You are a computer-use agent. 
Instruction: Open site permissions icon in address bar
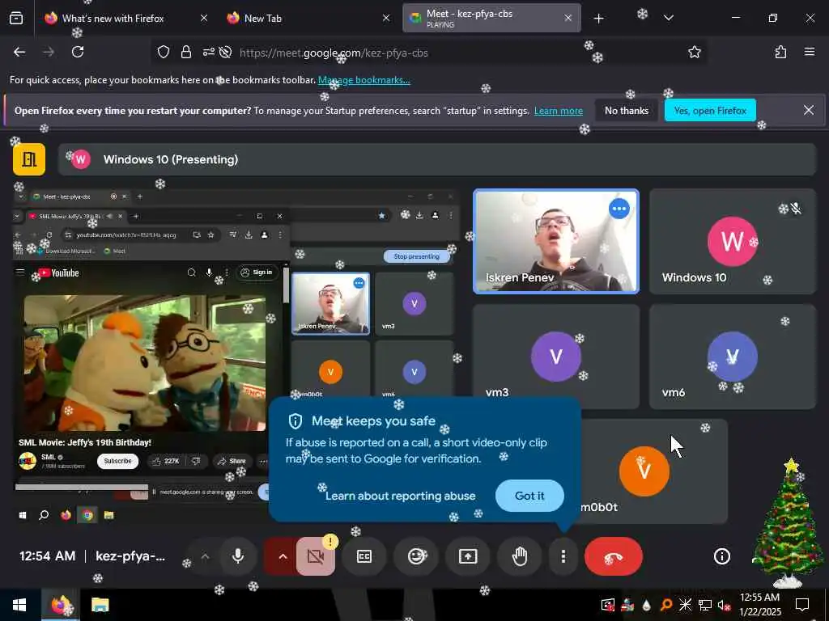[x=208, y=53]
